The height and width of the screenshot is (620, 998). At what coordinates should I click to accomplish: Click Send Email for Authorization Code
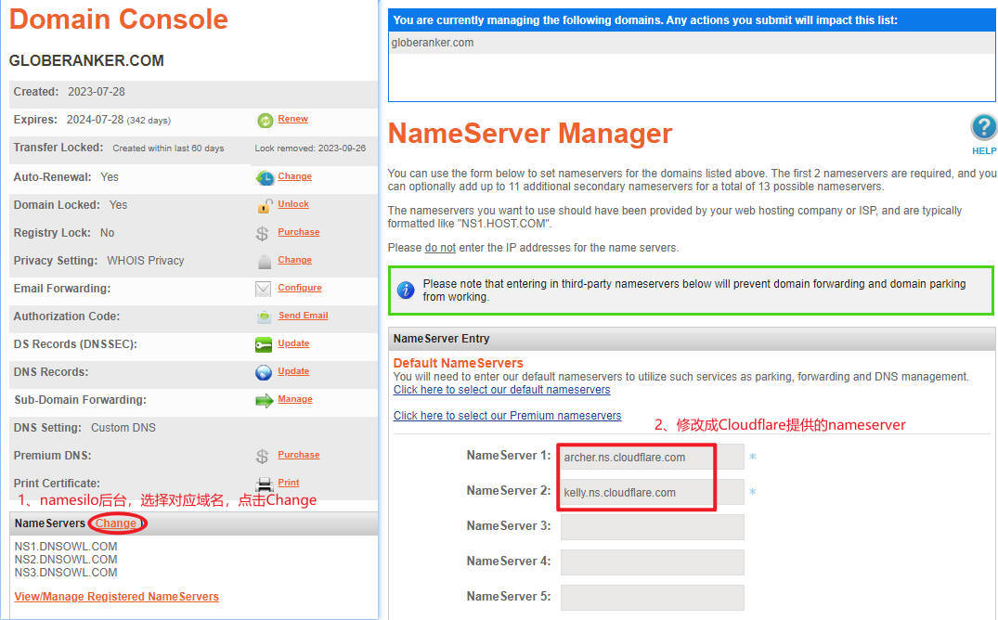(303, 316)
